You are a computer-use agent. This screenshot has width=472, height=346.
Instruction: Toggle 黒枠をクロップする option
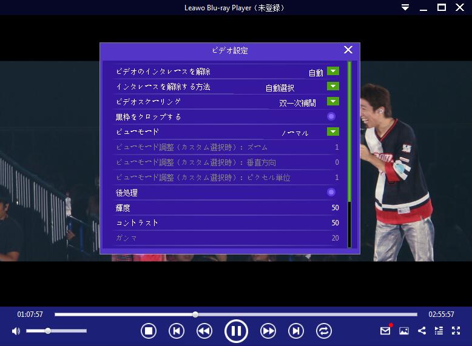click(x=331, y=116)
